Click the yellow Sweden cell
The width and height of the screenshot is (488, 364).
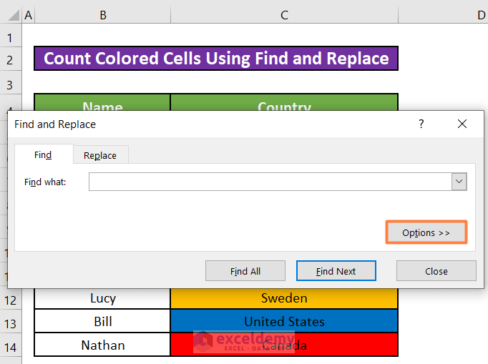(284, 298)
